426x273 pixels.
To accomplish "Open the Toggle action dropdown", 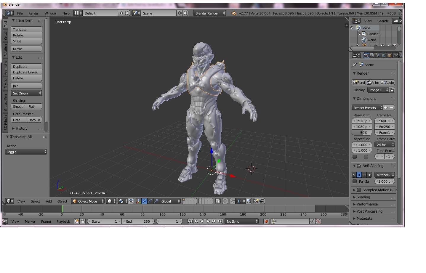I will point(26,152).
